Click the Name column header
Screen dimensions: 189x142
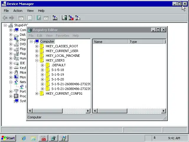[x=110, y=42]
